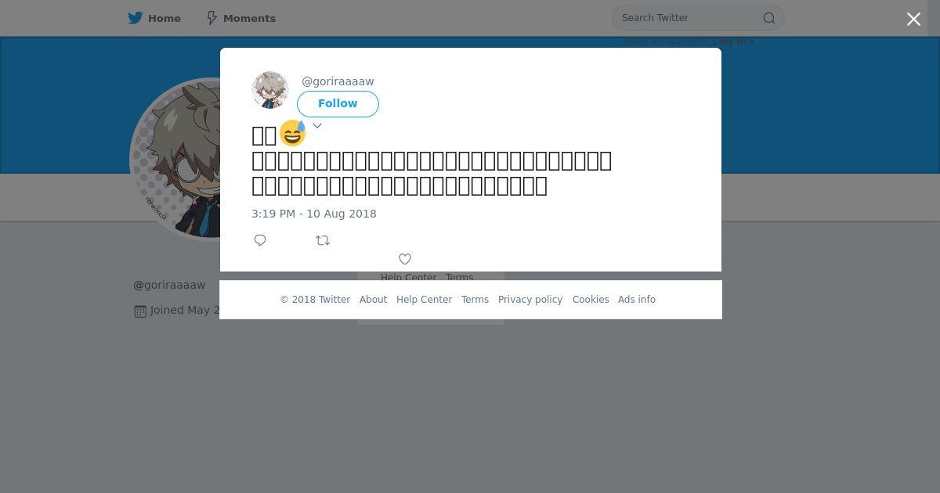Follow @goriraaaaw
Image resolution: width=940 pixels, height=493 pixels.
(x=338, y=103)
